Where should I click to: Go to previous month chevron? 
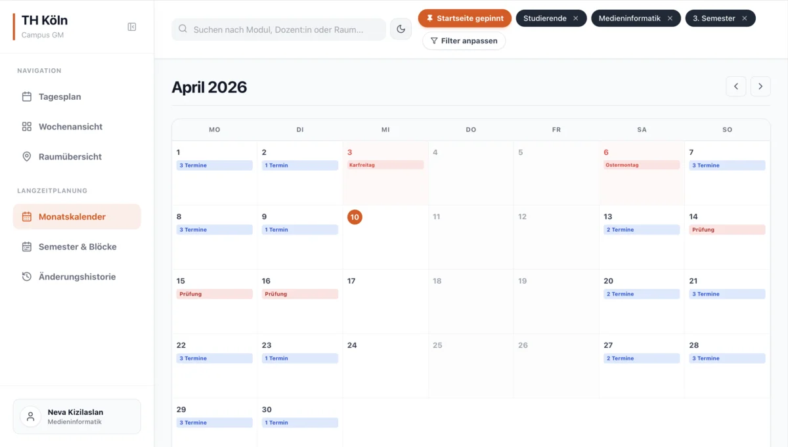tap(735, 87)
